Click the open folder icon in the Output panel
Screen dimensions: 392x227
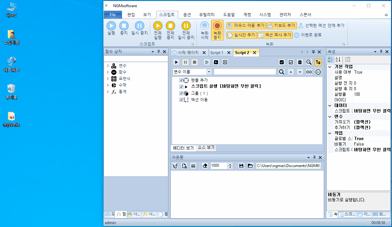[250, 165]
